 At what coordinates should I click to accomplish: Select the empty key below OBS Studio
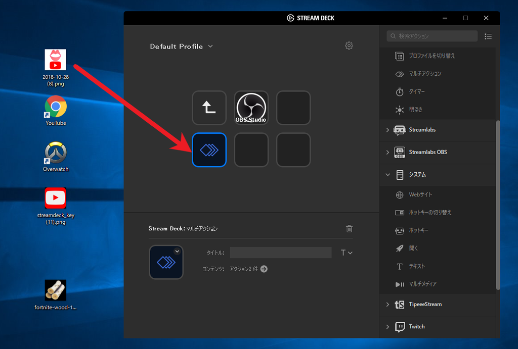[x=251, y=150]
